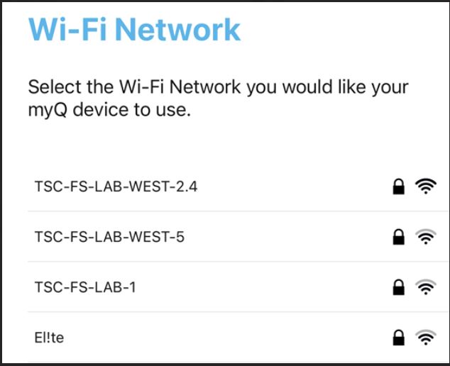
Task: Click the Wi-Fi signal icon for TSC-FS-LAB-1
Action: coord(425,287)
